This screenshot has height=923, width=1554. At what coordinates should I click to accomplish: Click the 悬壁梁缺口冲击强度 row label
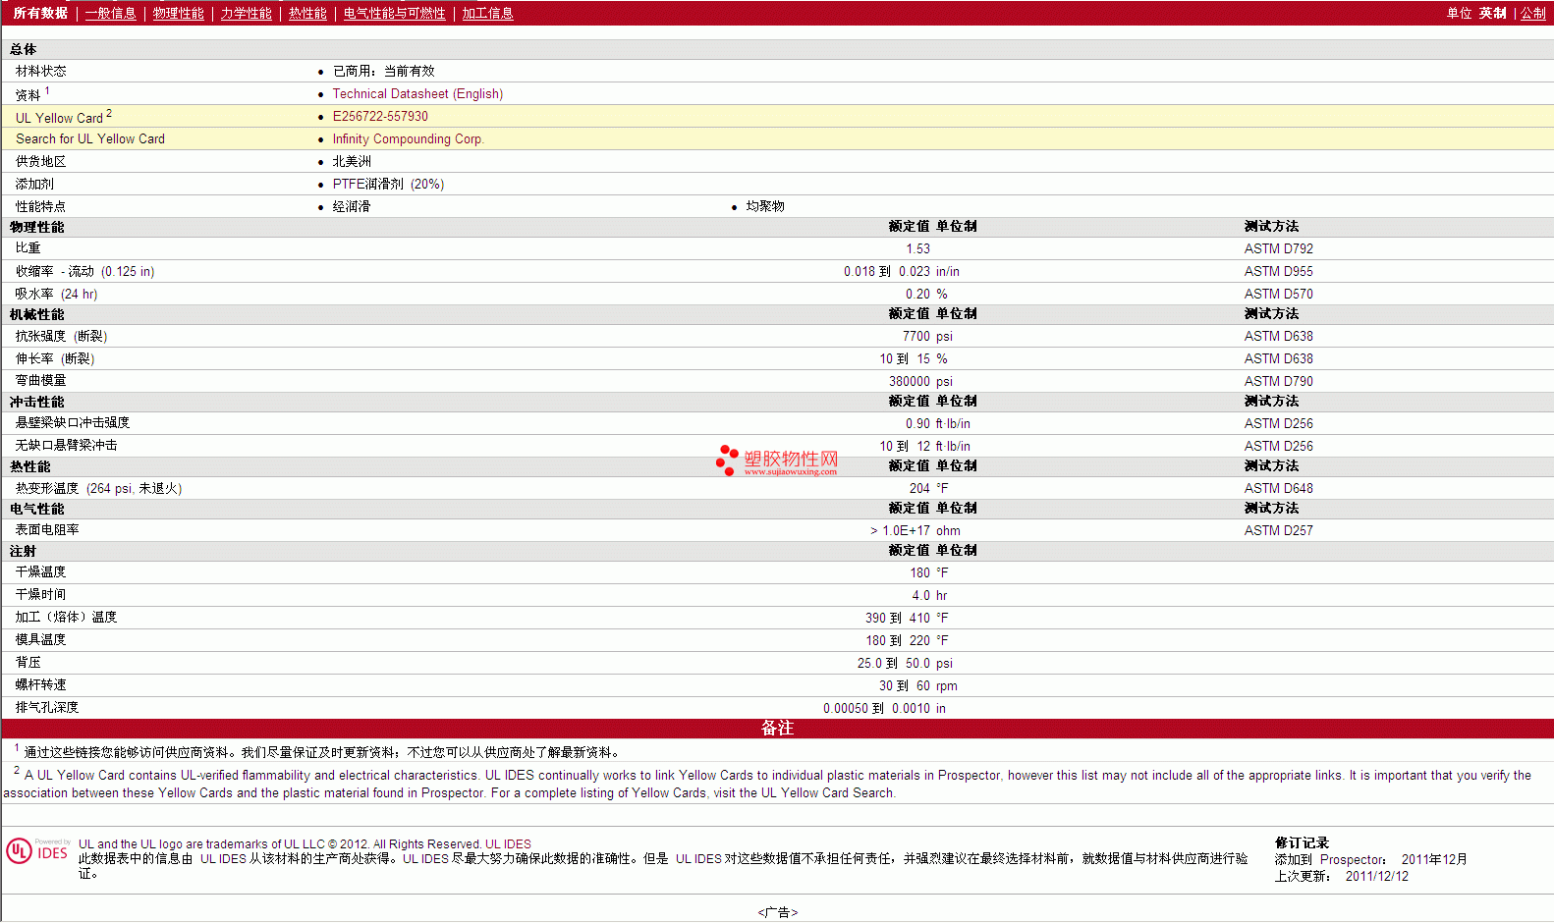[73, 422]
